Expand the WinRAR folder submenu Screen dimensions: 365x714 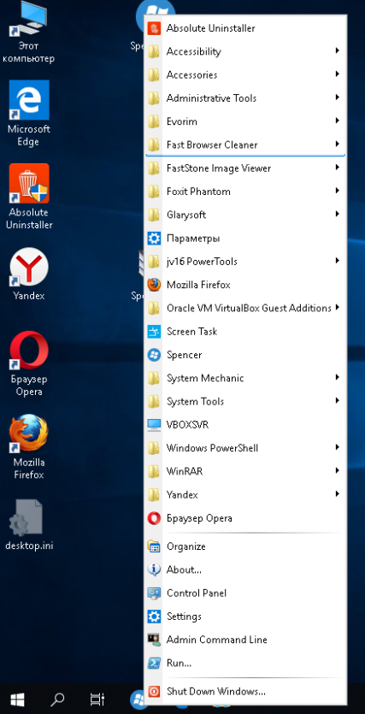tap(244, 471)
